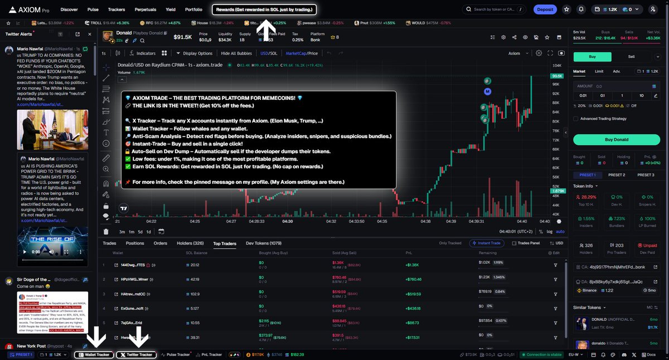This screenshot has width=669, height=360.
Task: Open notifications bell in top bar
Action: (x=582, y=9)
